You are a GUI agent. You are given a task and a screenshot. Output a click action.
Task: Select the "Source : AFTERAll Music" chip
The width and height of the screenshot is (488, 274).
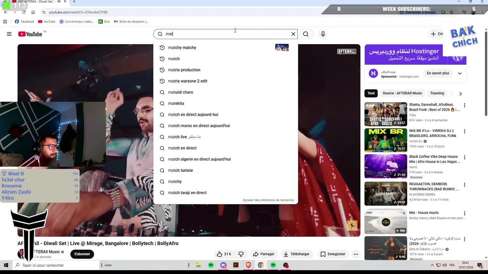[402, 93]
